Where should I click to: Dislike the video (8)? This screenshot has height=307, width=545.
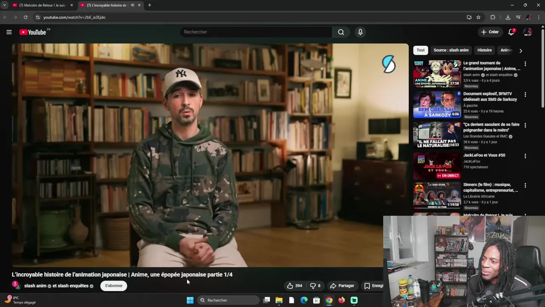point(315,286)
